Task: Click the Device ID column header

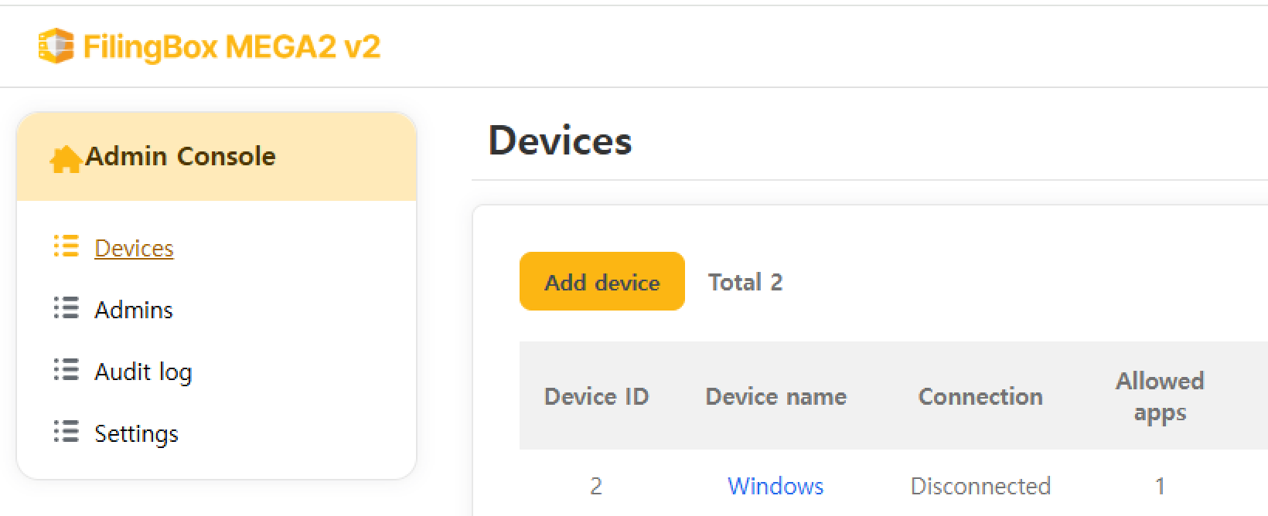Action: click(596, 396)
